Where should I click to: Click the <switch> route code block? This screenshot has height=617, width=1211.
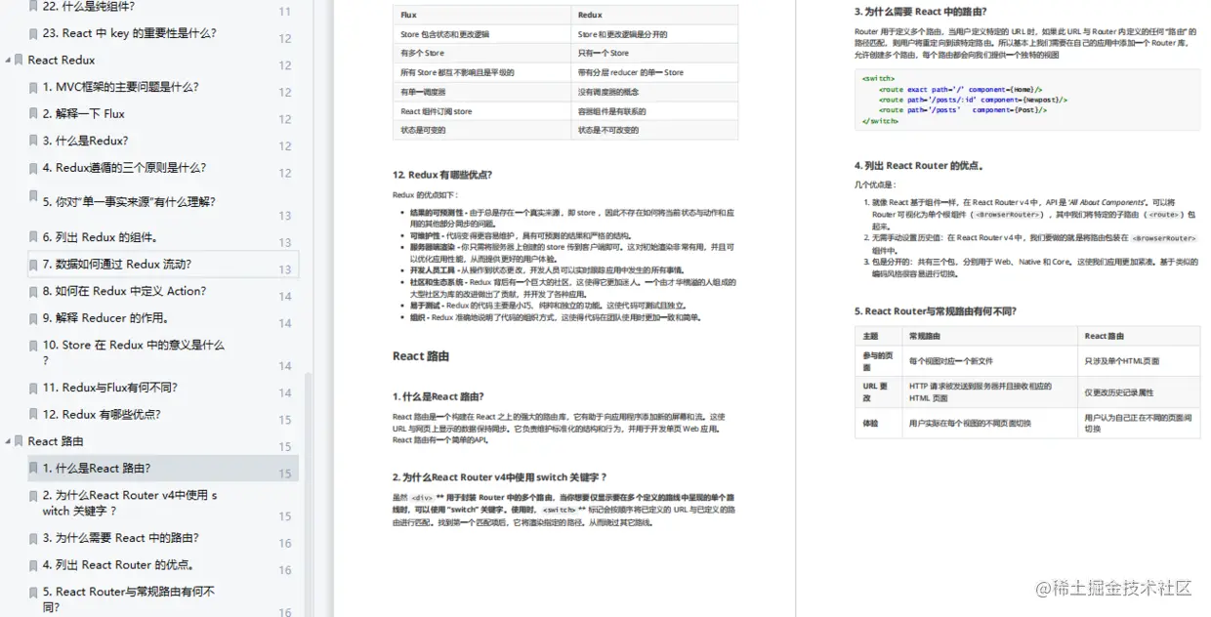pos(1026,99)
